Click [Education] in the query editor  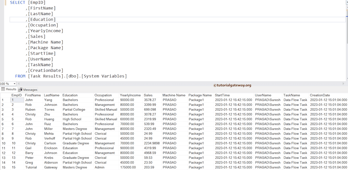tap(42, 19)
